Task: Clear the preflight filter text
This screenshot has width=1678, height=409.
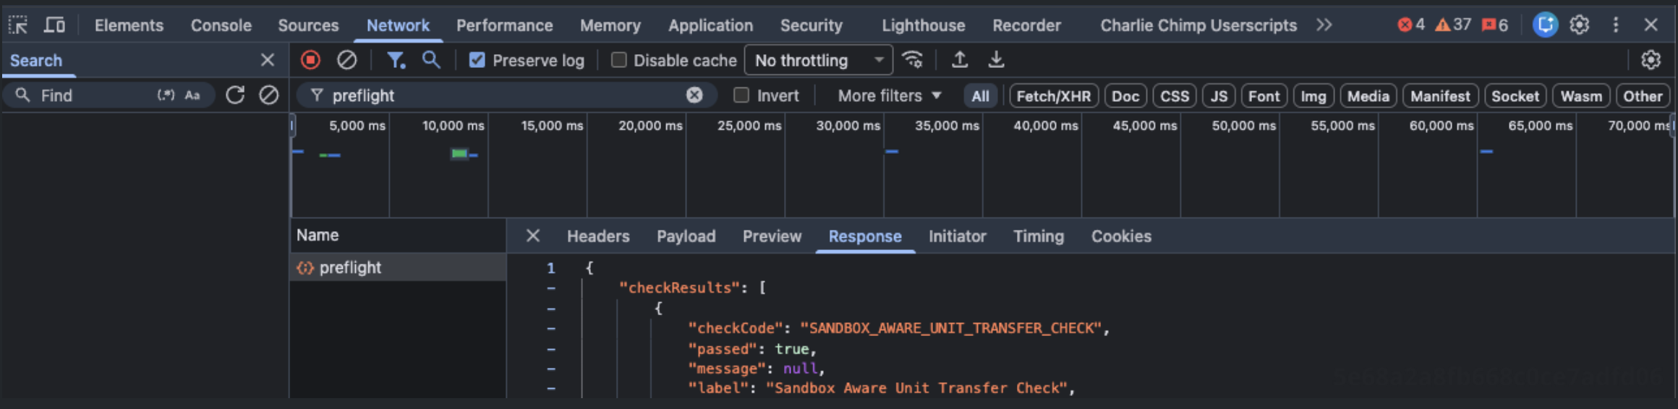Action: point(694,95)
